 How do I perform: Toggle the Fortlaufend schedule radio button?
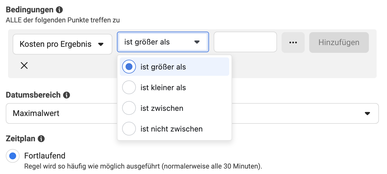pos(13,156)
